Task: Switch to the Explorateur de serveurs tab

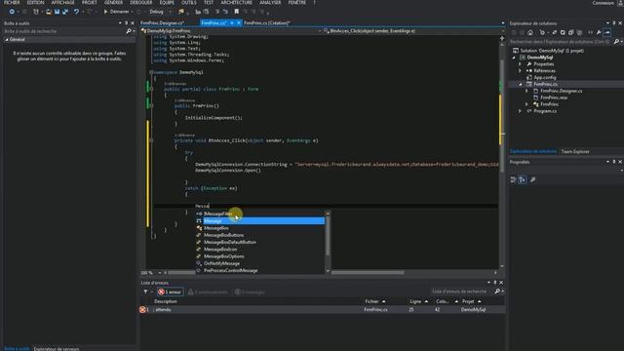Action: coord(57,349)
